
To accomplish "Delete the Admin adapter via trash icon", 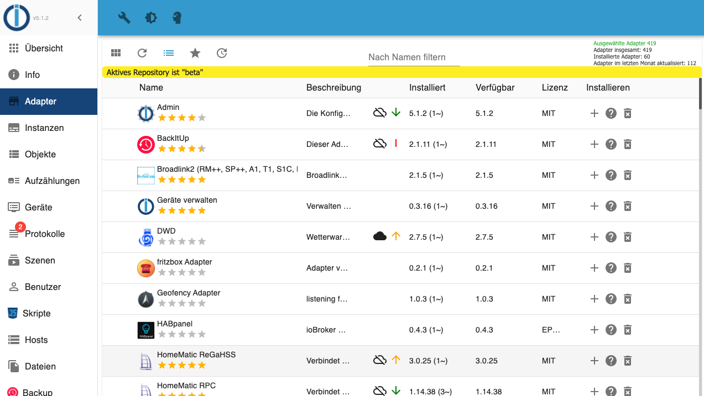I will click(x=628, y=113).
